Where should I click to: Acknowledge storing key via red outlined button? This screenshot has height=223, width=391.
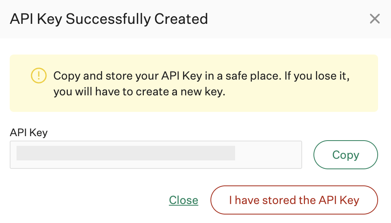click(x=294, y=200)
